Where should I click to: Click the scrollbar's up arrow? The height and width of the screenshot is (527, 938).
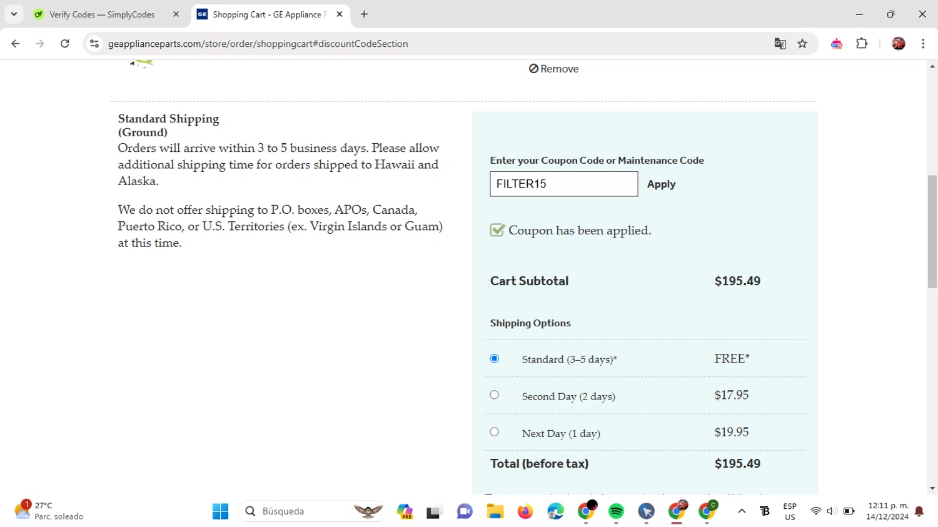[x=932, y=66]
